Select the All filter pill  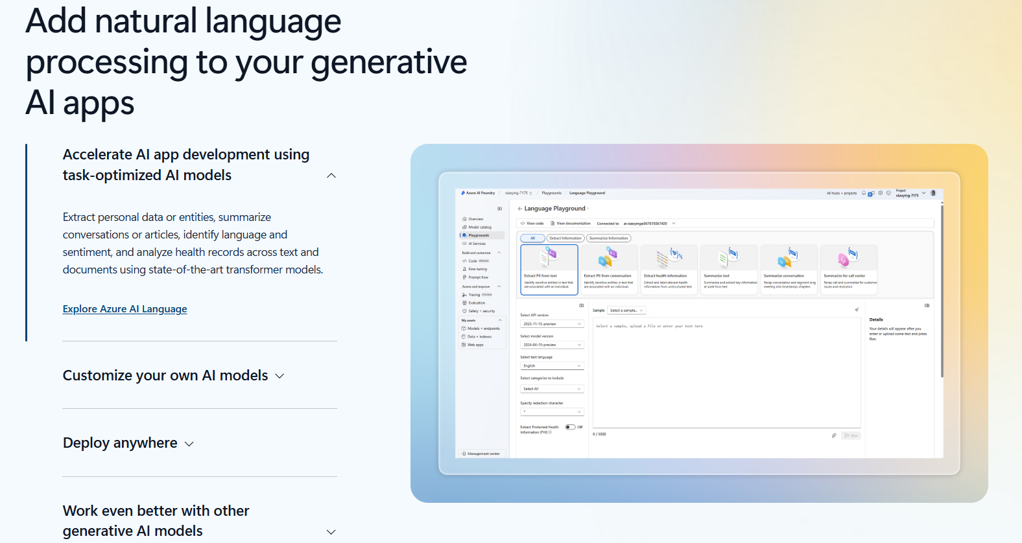click(533, 238)
